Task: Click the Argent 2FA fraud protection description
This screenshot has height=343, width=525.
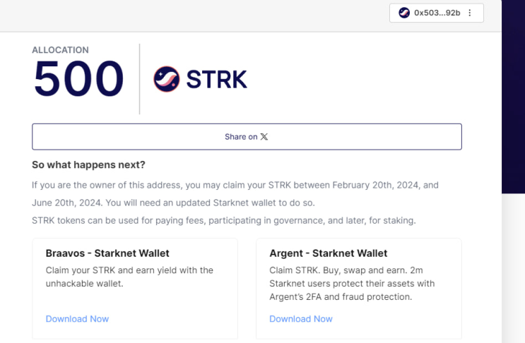Action: tap(352, 284)
